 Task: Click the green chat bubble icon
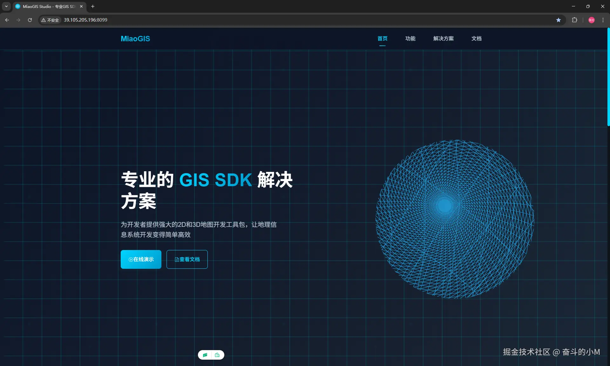pyautogui.click(x=205, y=355)
